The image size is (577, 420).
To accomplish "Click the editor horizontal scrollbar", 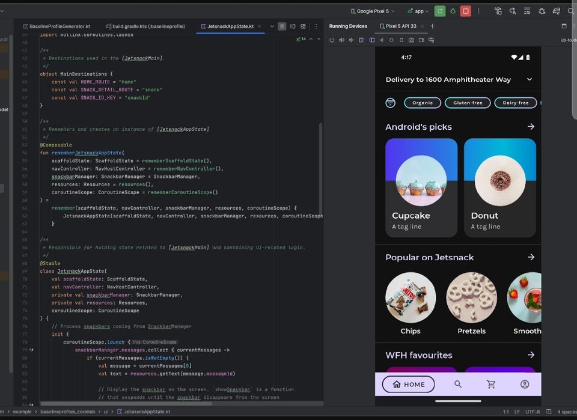I will coord(126,403).
